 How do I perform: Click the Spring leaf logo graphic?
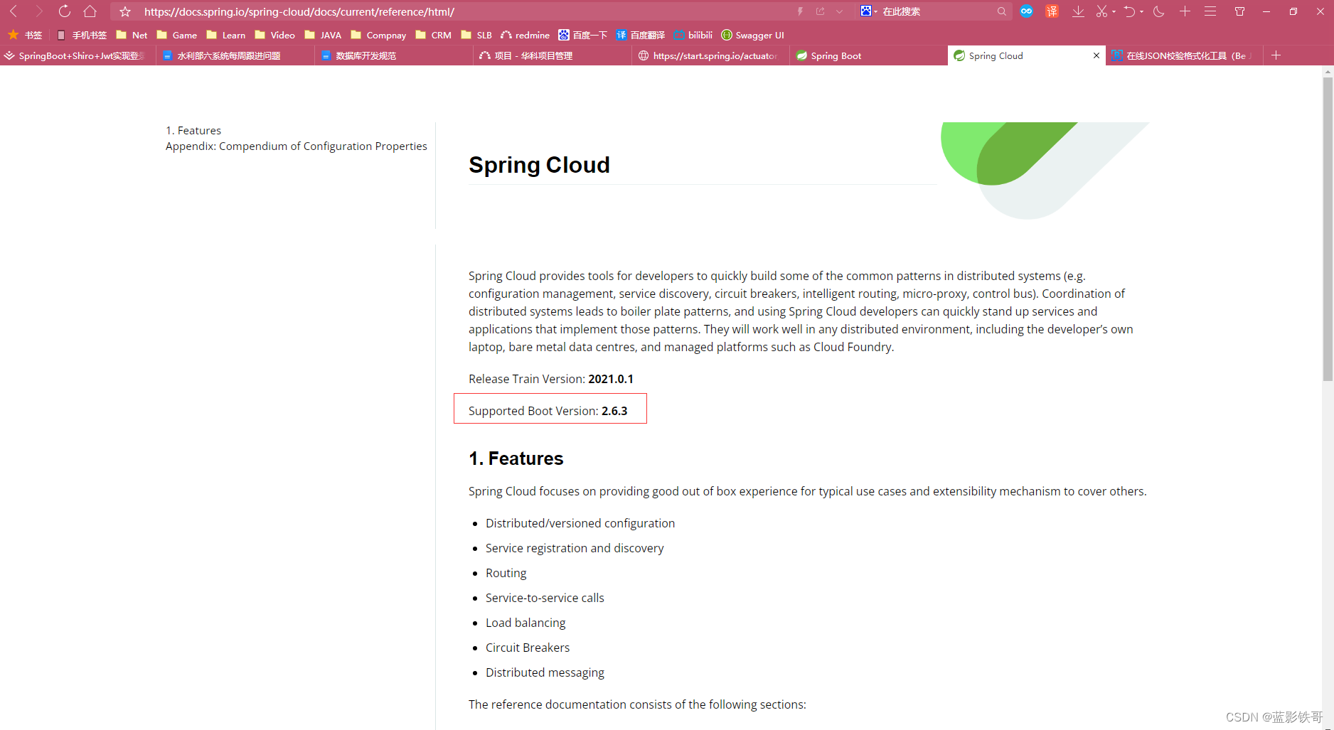(x=1044, y=170)
